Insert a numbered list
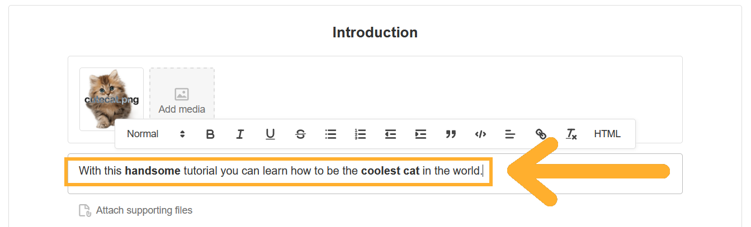Screen dimensions: 751x227 pyautogui.click(x=360, y=134)
